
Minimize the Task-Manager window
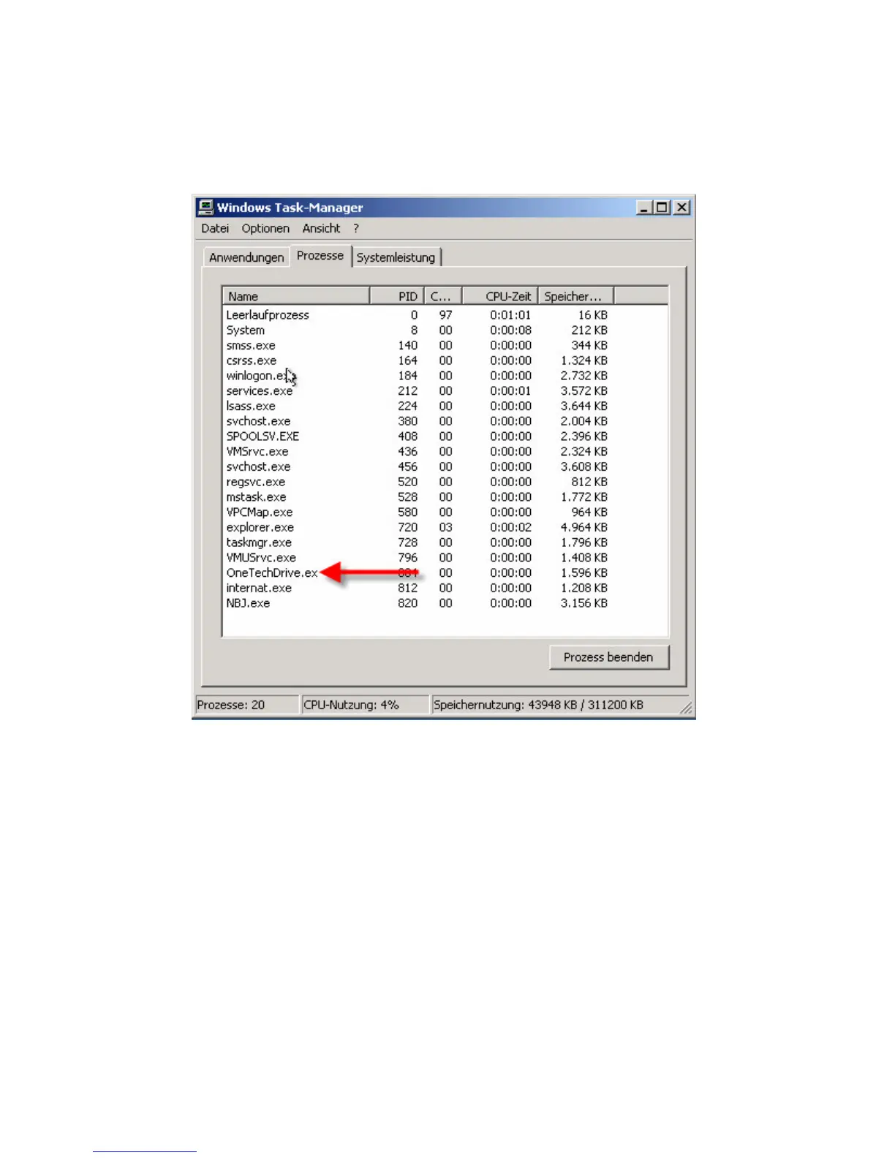pos(644,208)
